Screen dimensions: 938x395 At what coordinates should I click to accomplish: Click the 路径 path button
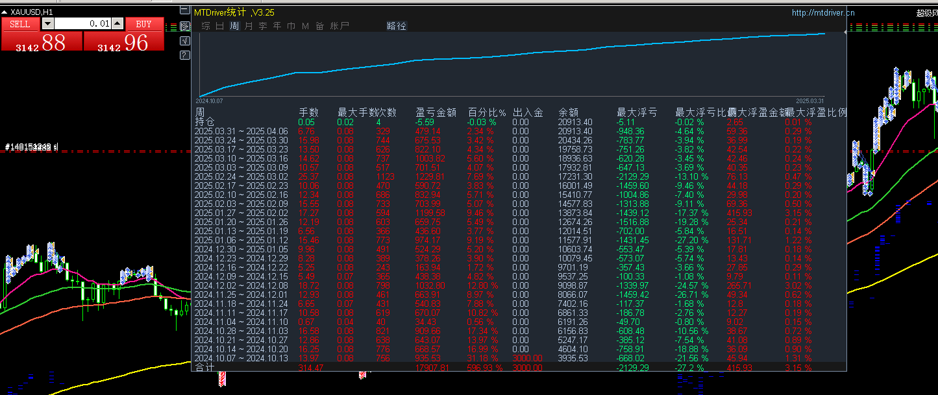coord(396,26)
